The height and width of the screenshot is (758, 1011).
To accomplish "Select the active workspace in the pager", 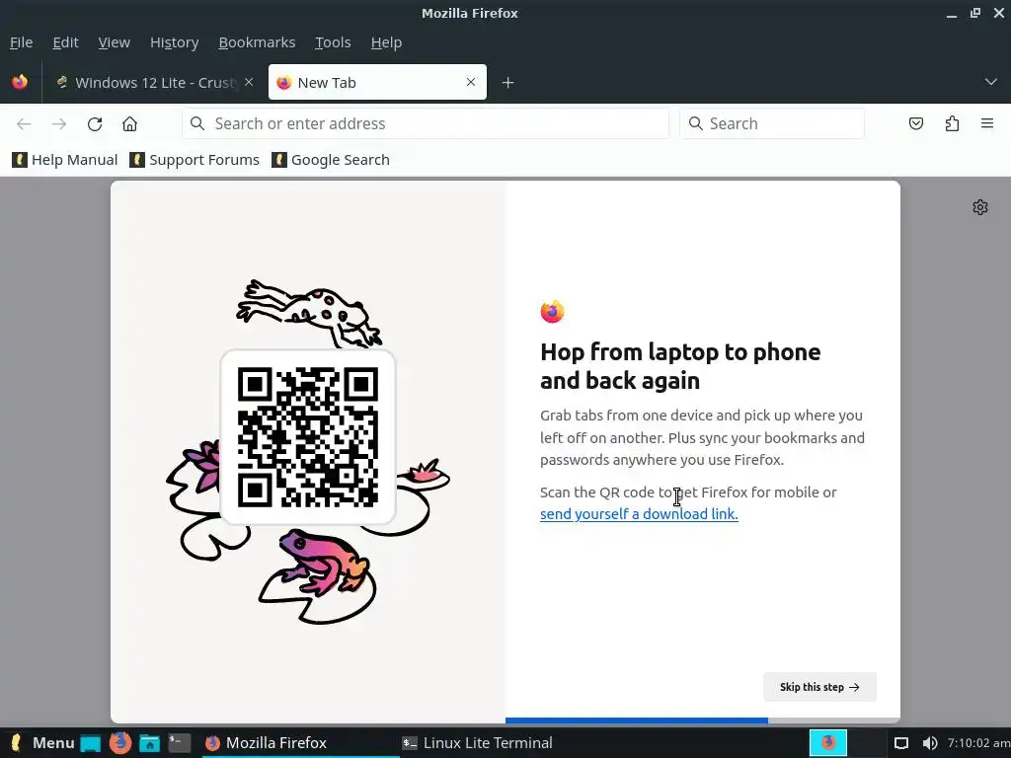I will (x=828, y=743).
